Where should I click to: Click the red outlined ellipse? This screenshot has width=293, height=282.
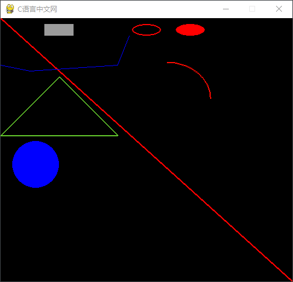point(146,30)
